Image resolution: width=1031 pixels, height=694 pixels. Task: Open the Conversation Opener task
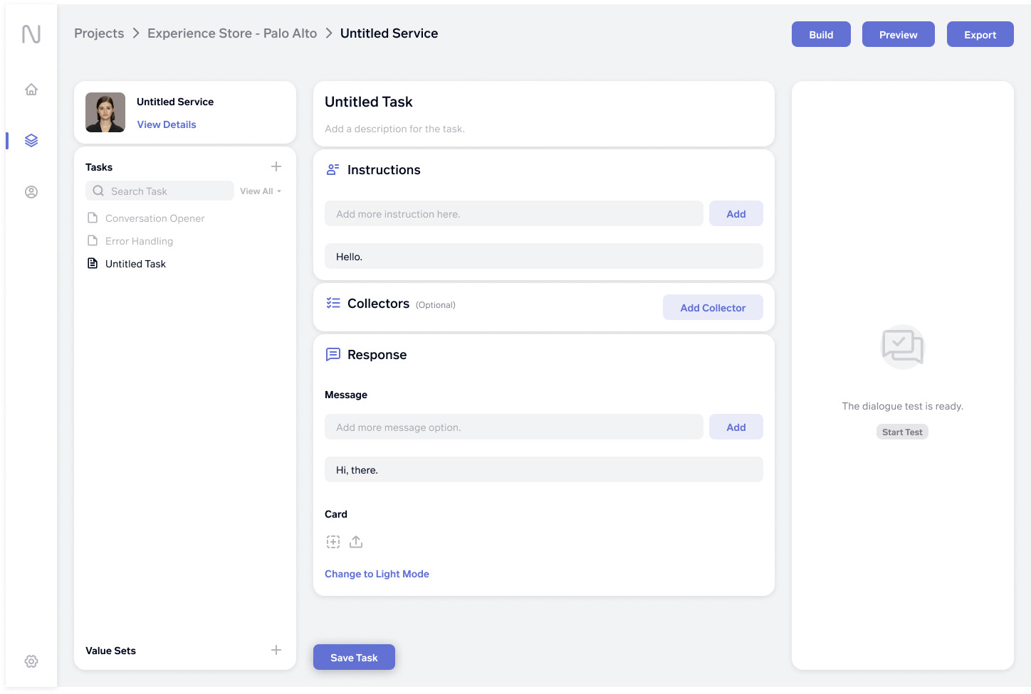pos(155,218)
